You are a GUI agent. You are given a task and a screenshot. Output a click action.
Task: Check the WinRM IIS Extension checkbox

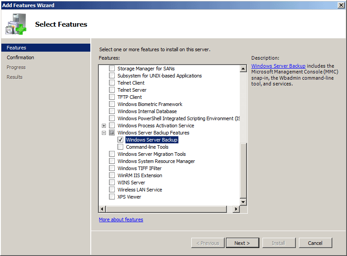click(x=112, y=175)
